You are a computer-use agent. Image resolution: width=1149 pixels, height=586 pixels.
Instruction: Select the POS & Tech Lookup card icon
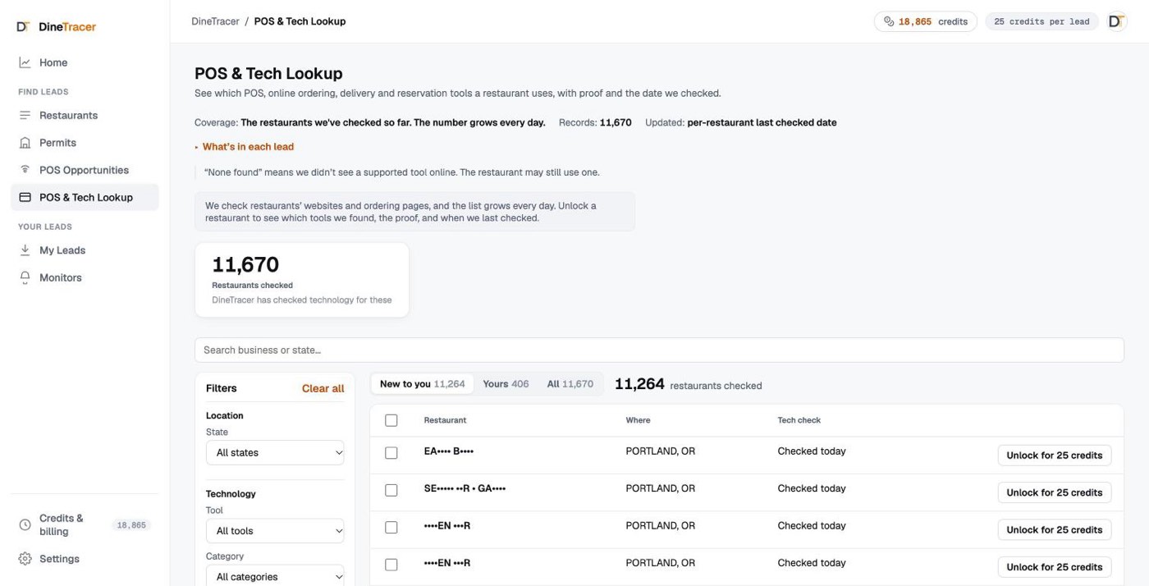25,198
